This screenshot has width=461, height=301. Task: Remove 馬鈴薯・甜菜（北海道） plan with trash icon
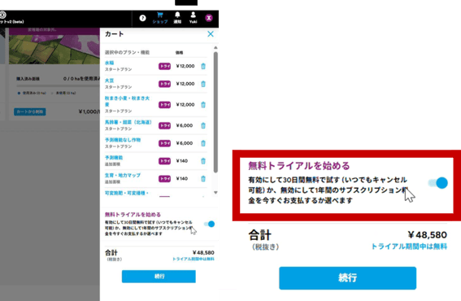click(203, 125)
